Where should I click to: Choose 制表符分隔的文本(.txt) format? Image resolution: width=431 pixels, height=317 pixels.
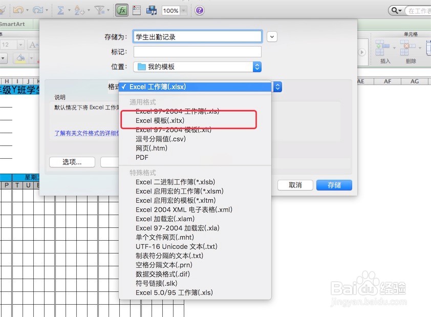[x=195, y=256]
